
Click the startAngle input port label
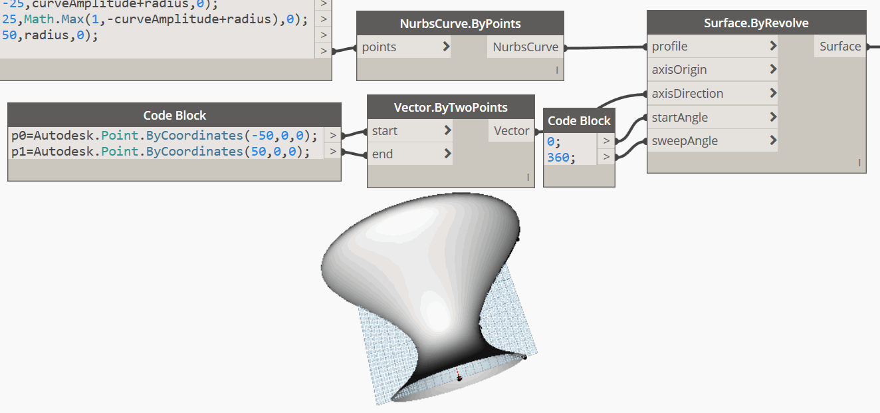click(x=680, y=118)
